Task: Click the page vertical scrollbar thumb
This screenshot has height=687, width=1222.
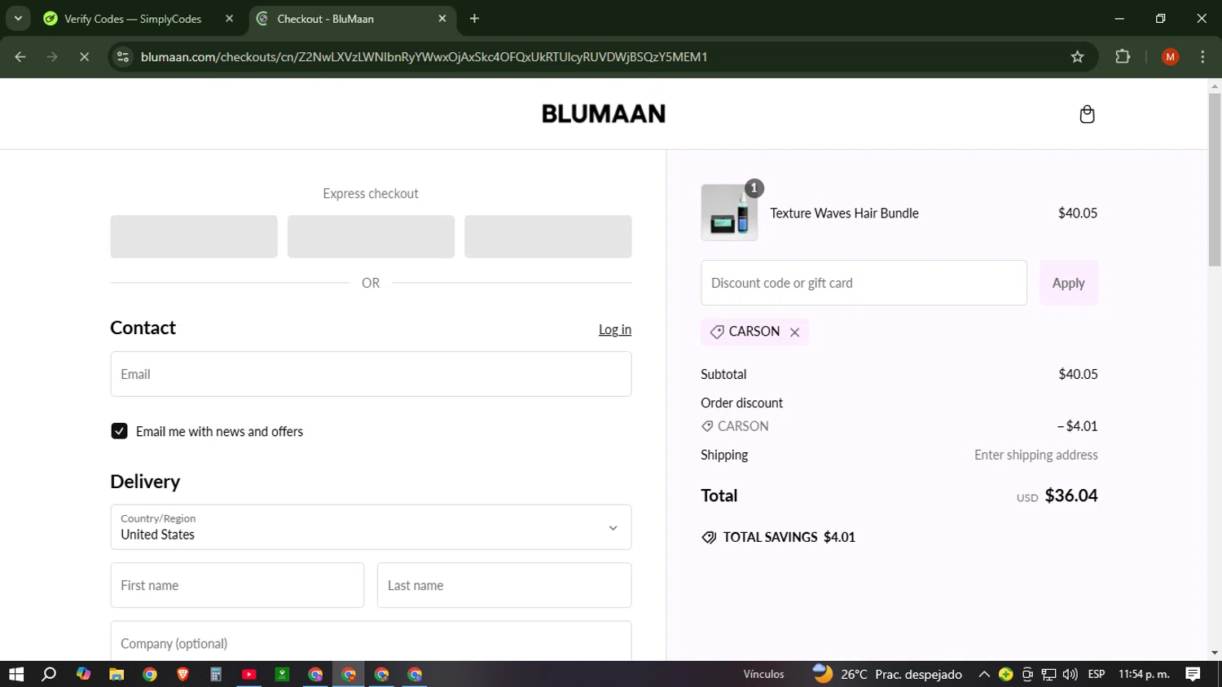Action: coord(1215,179)
